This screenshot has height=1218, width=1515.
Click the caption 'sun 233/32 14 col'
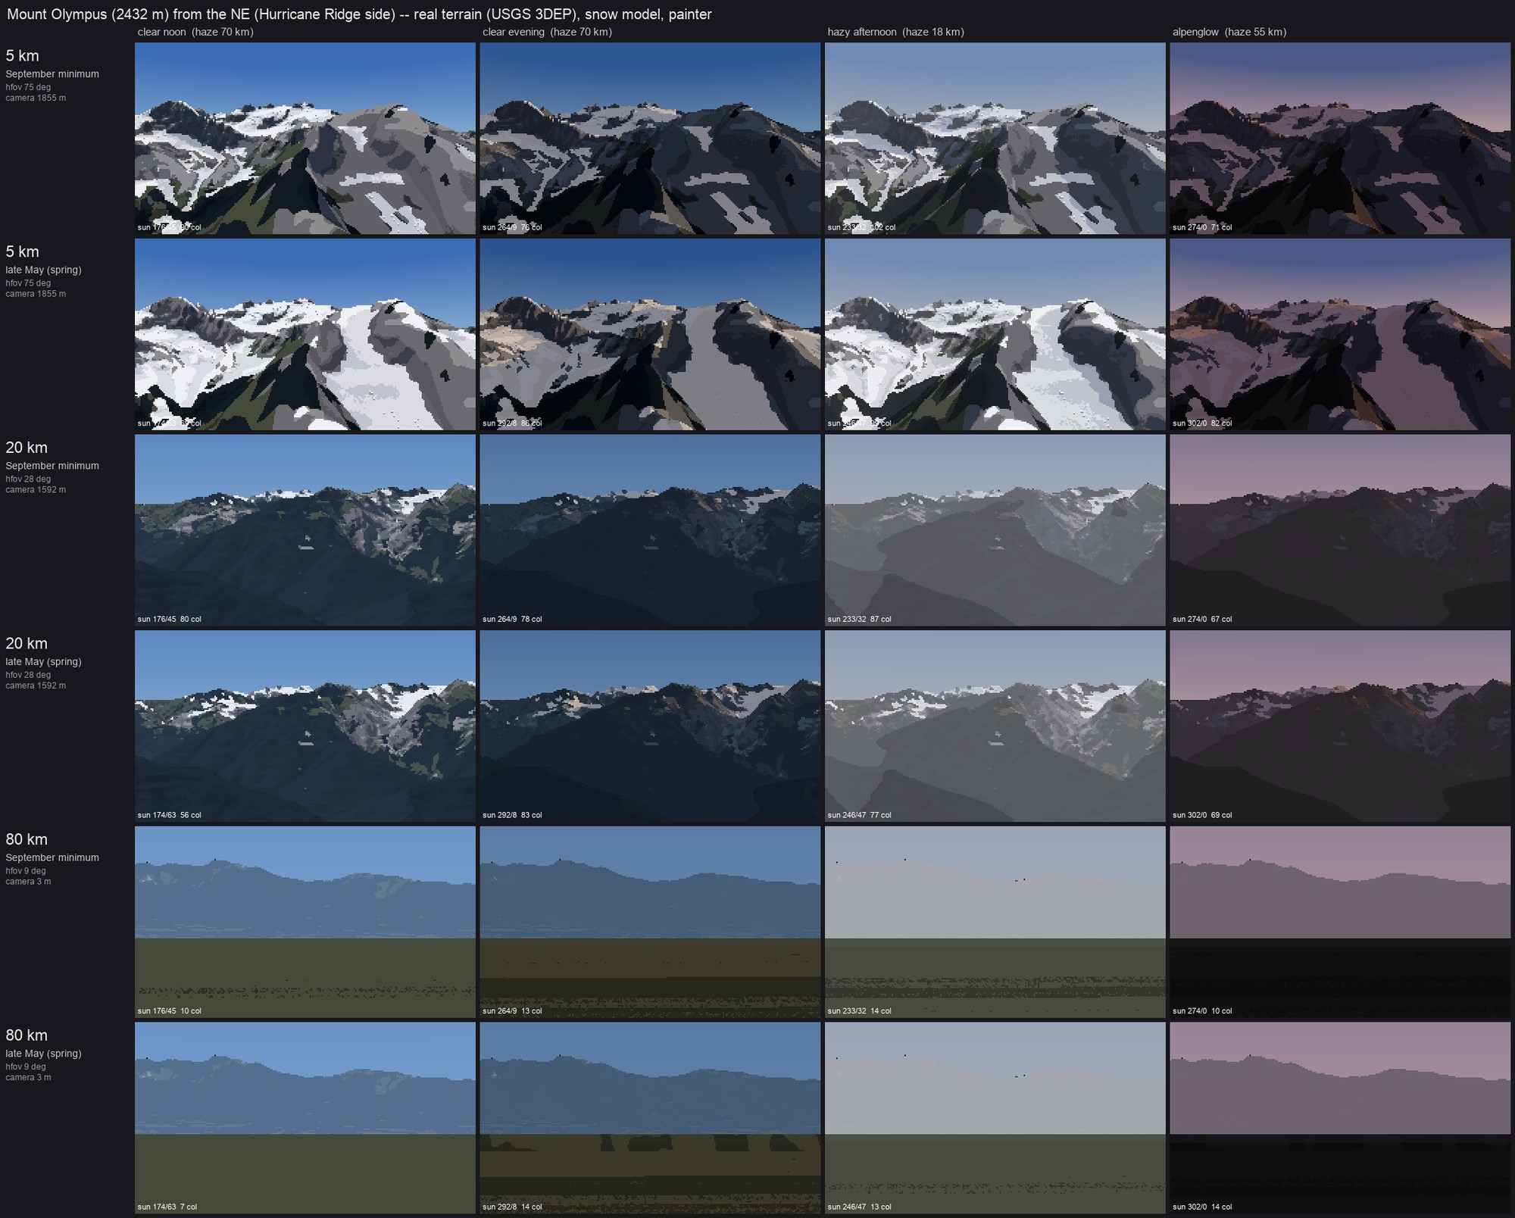click(x=860, y=1011)
